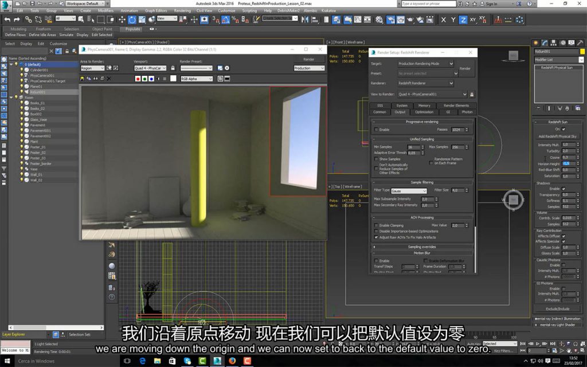Toggle Show Samples checkbox
Image resolution: width=587 pixels, height=367 pixels.
(376, 159)
